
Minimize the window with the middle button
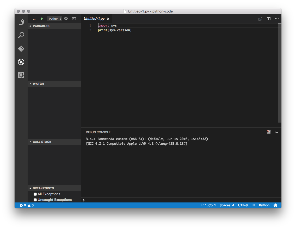[23, 11]
